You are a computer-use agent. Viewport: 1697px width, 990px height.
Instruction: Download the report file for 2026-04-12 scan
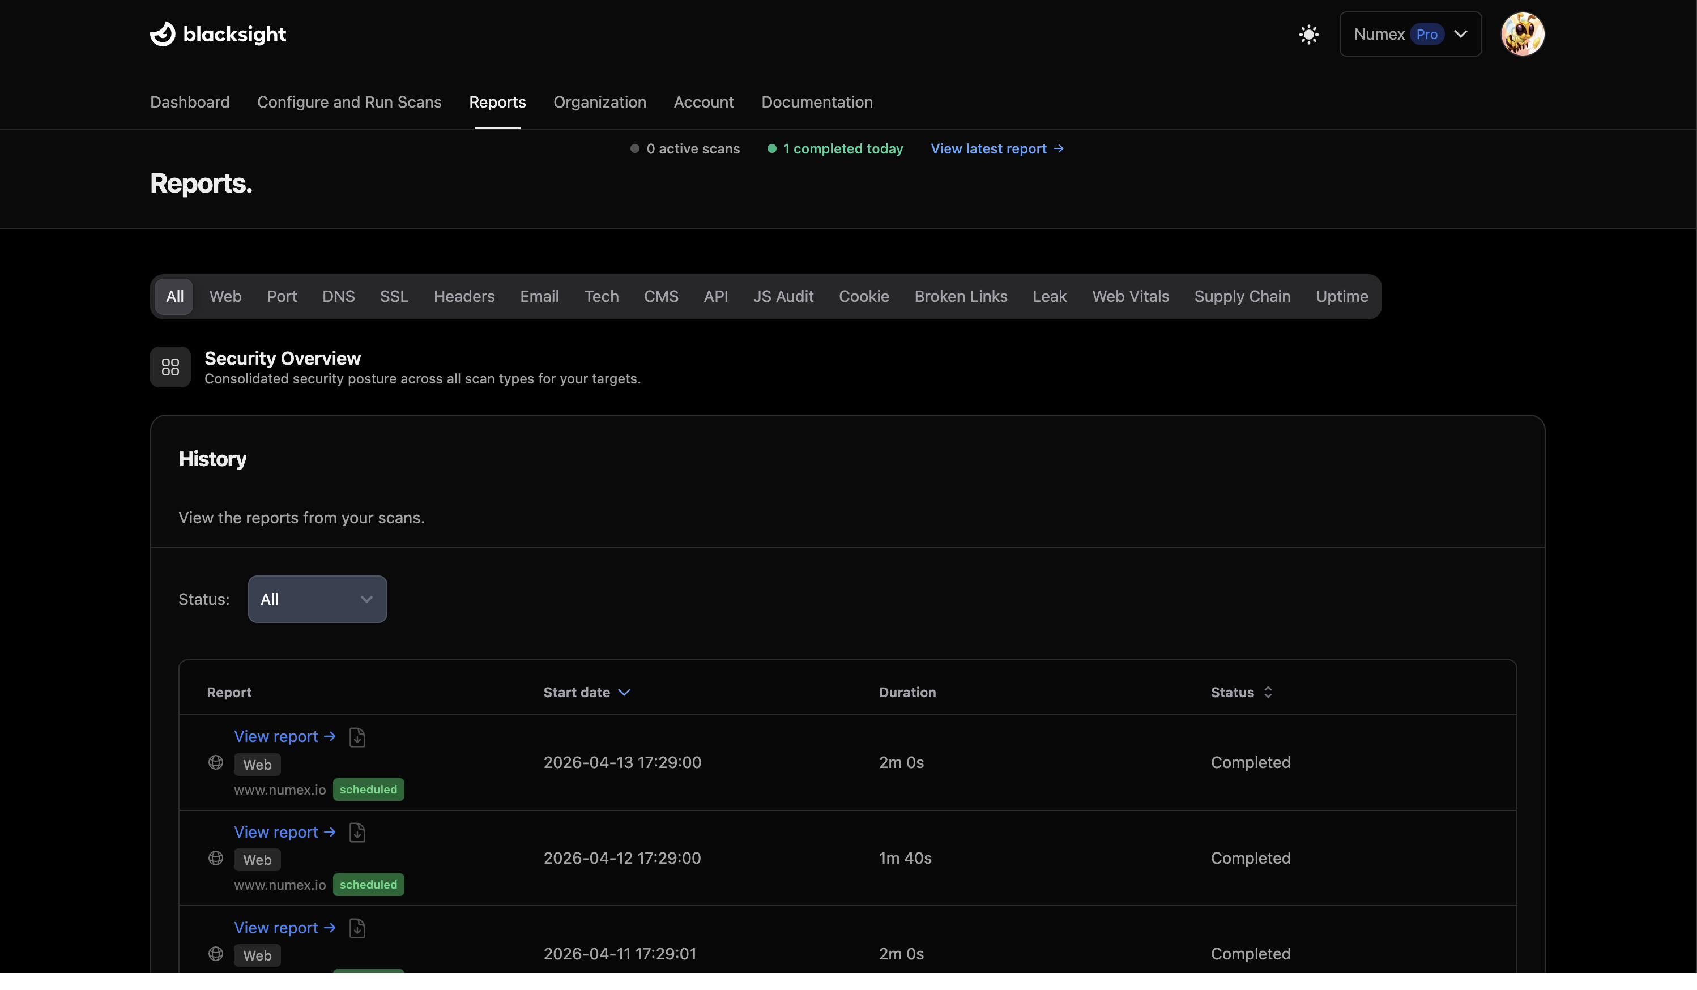click(x=357, y=833)
